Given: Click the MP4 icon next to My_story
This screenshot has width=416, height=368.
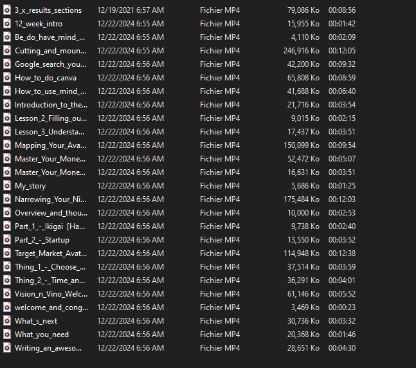Looking at the screenshot, I should (x=6, y=186).
